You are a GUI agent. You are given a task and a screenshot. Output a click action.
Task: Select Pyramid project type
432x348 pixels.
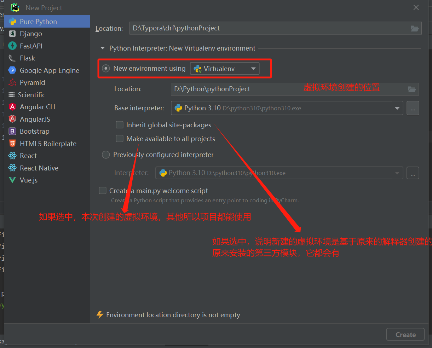click(x=47, y=82)
